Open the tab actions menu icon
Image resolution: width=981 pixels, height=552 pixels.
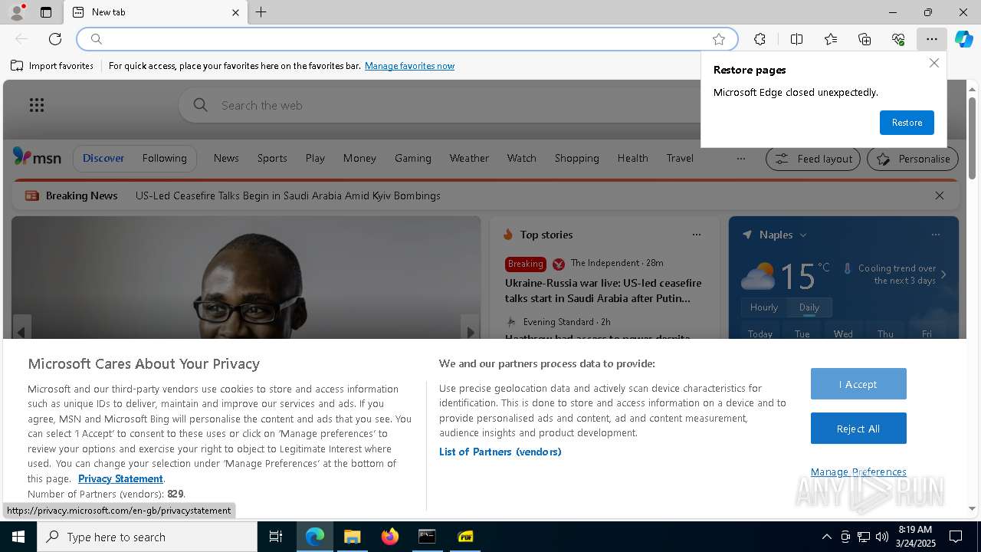click(x=46, y=12)
